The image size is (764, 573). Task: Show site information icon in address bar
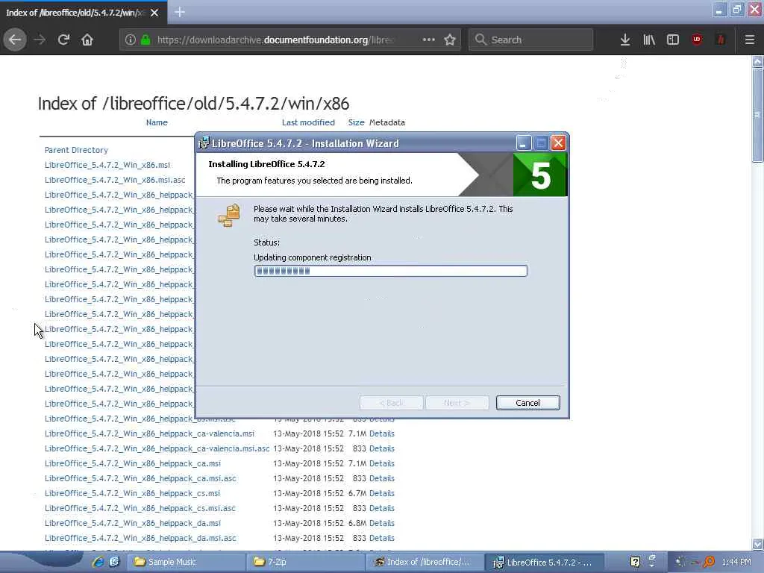(x=130, y=40)
